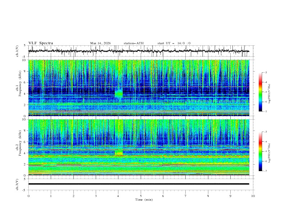Screen dimensions: 285x220
Task: Click time axis tick label "1"
Action: pyautogui.click(x=51, y=196)
